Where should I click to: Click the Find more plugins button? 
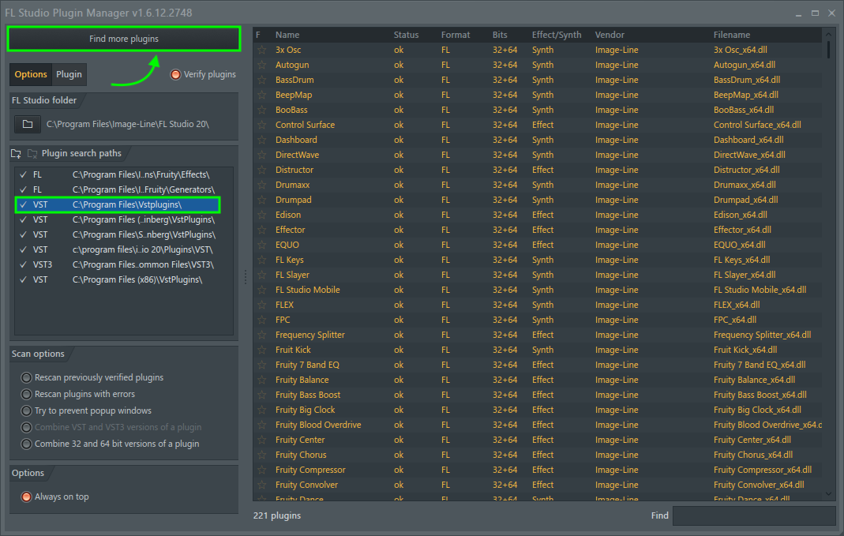123,39
